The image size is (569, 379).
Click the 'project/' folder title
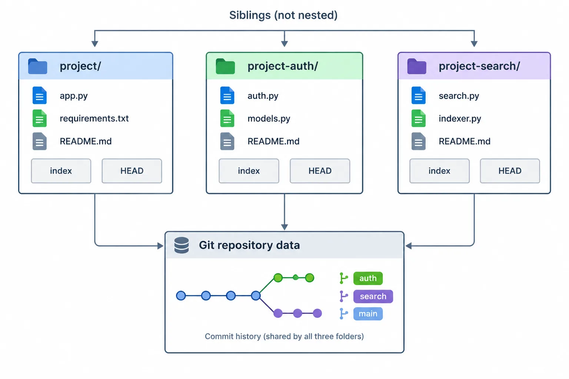coord(80,66)
